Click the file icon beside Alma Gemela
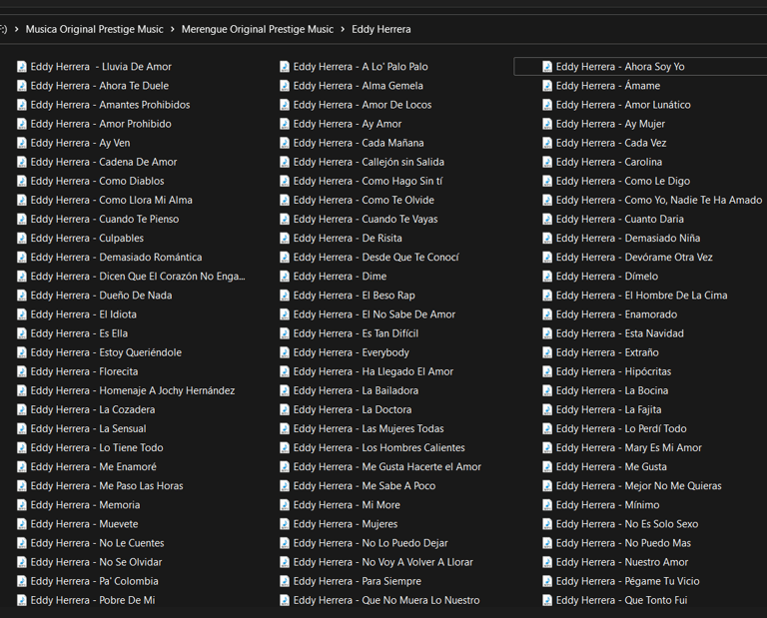The height and width of the screenshot is (618, 767). [x=285, y=86]
